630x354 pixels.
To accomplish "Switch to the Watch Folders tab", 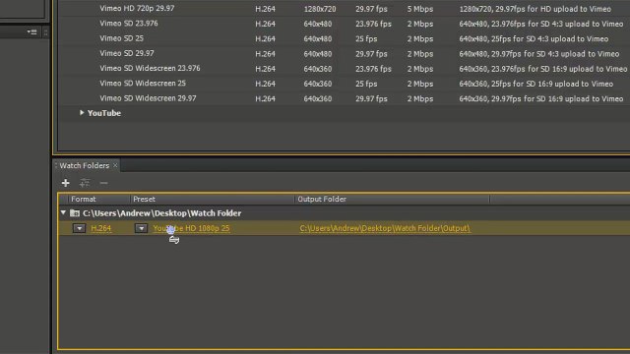I will (x=85, y=165).
